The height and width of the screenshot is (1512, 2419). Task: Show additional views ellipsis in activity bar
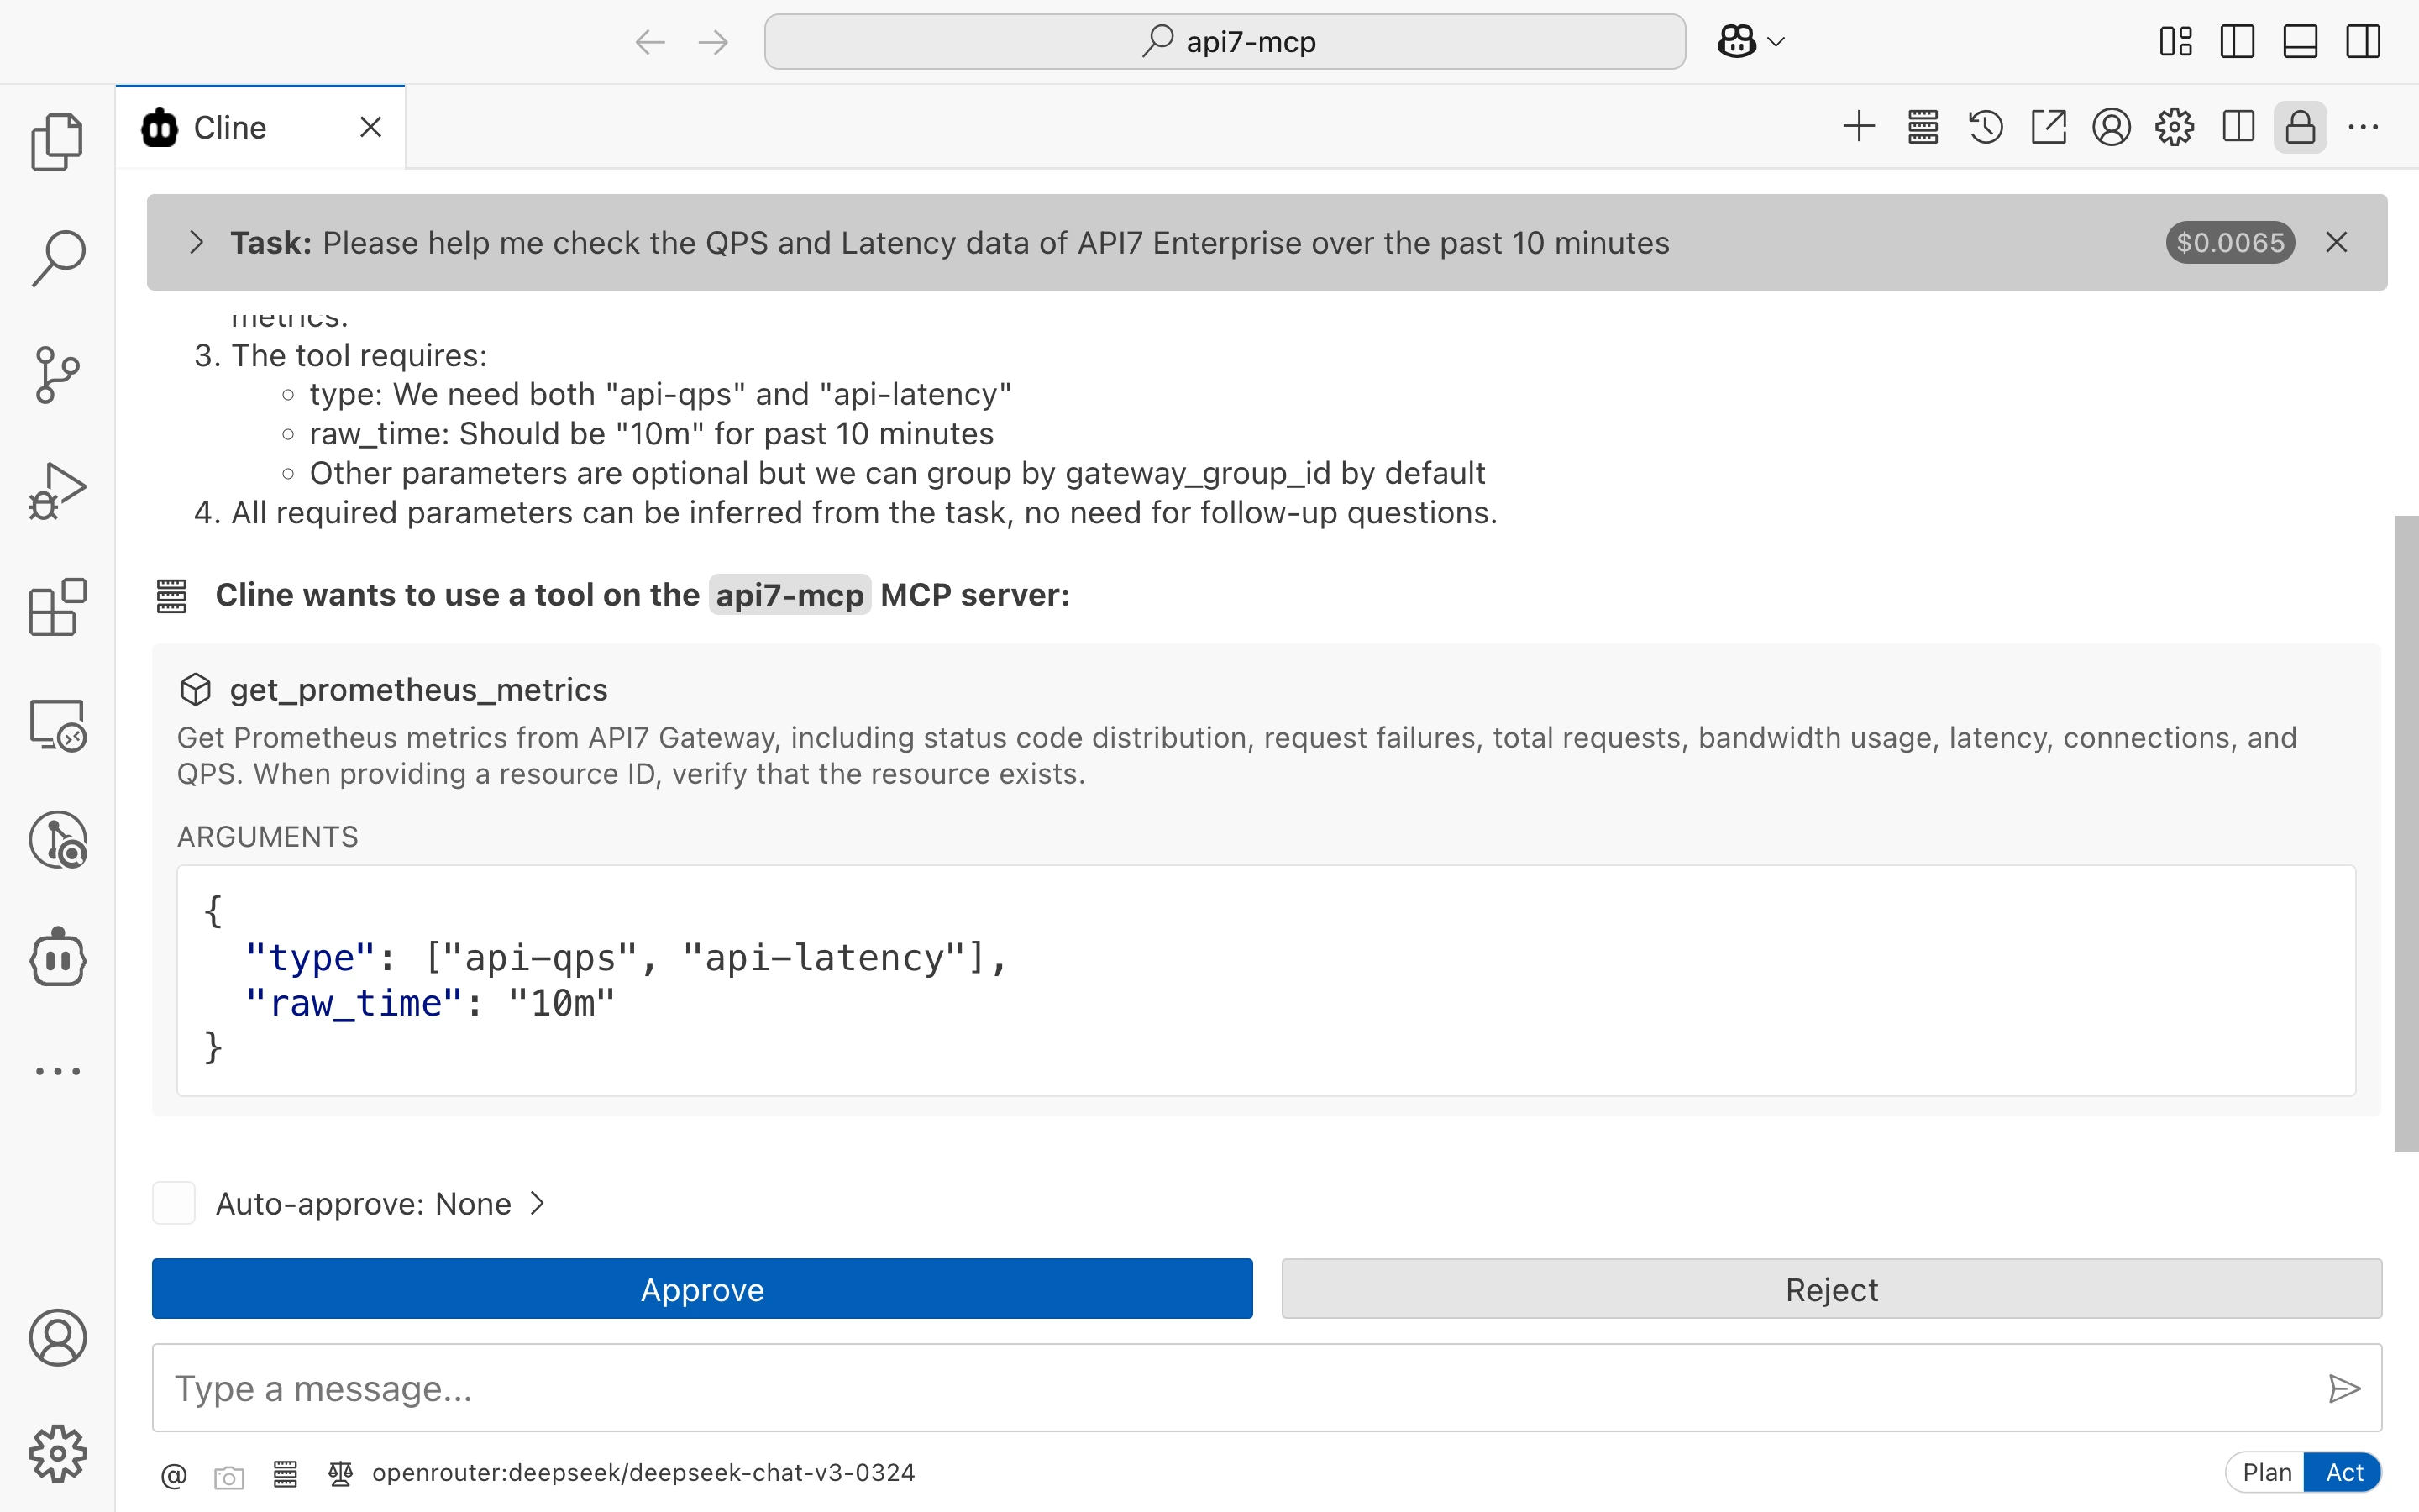58,1071
